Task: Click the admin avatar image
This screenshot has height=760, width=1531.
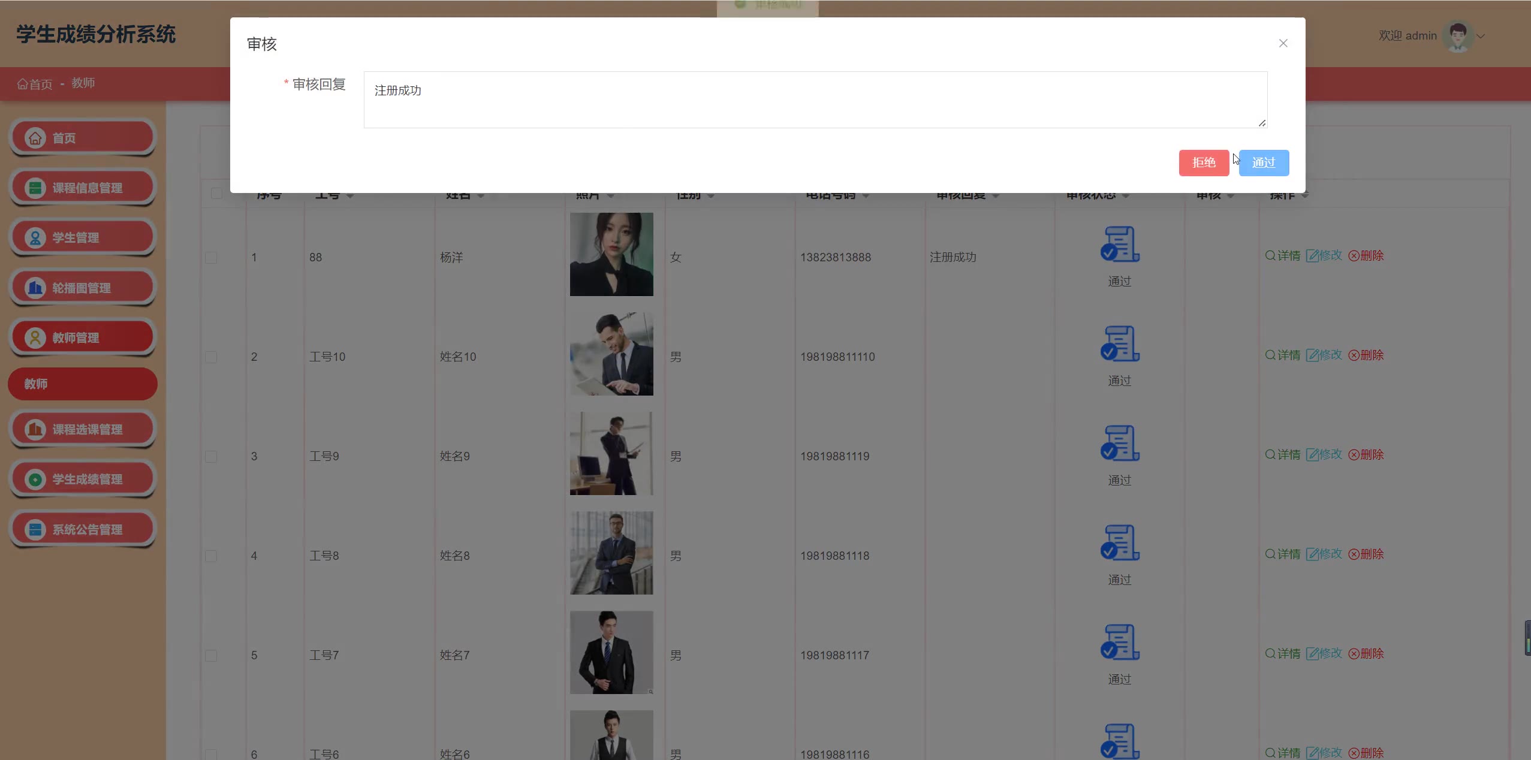Action: 1457,36
